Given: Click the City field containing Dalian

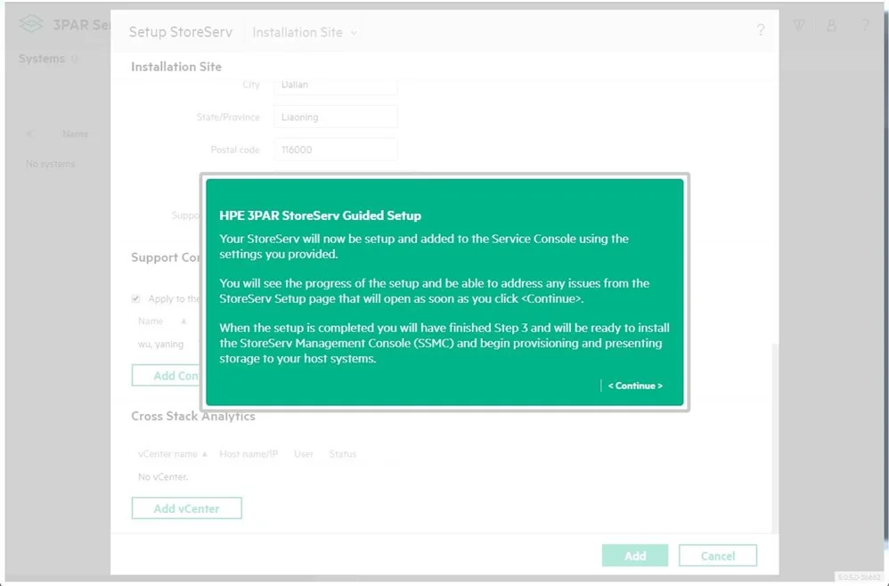Looking at the screenshot, I should click(335, 85).
